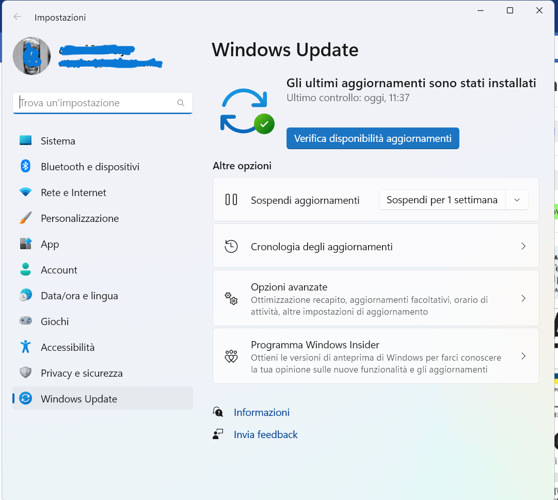
Task: Click the Wi-Fi network icon
Action: point(26,192)
